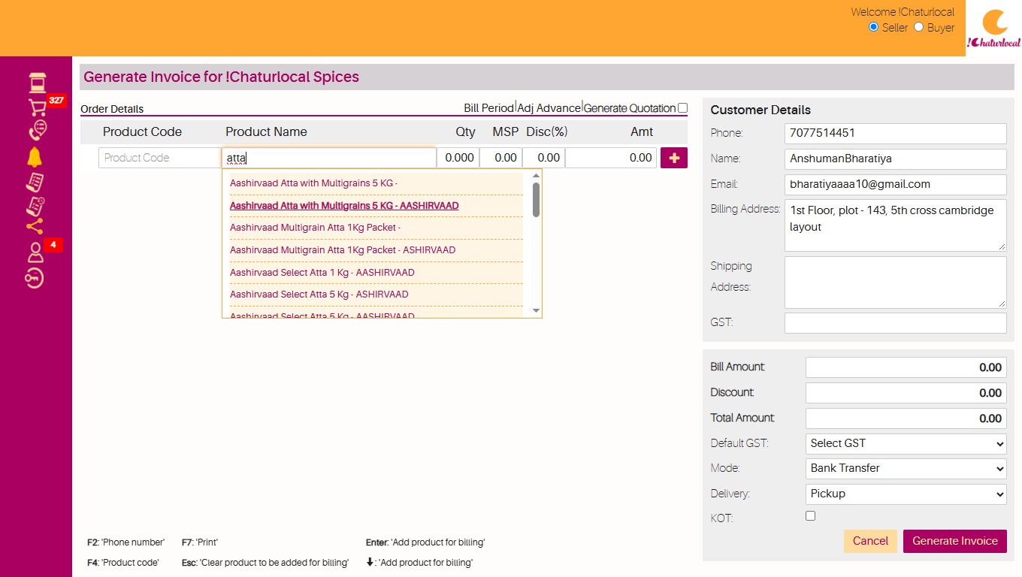Choose Aashirvaad Select Atta 1 Kg - AASHIRVAAD
The image size is (1022, 577).
pyautogui.click(x=322, y=273)
